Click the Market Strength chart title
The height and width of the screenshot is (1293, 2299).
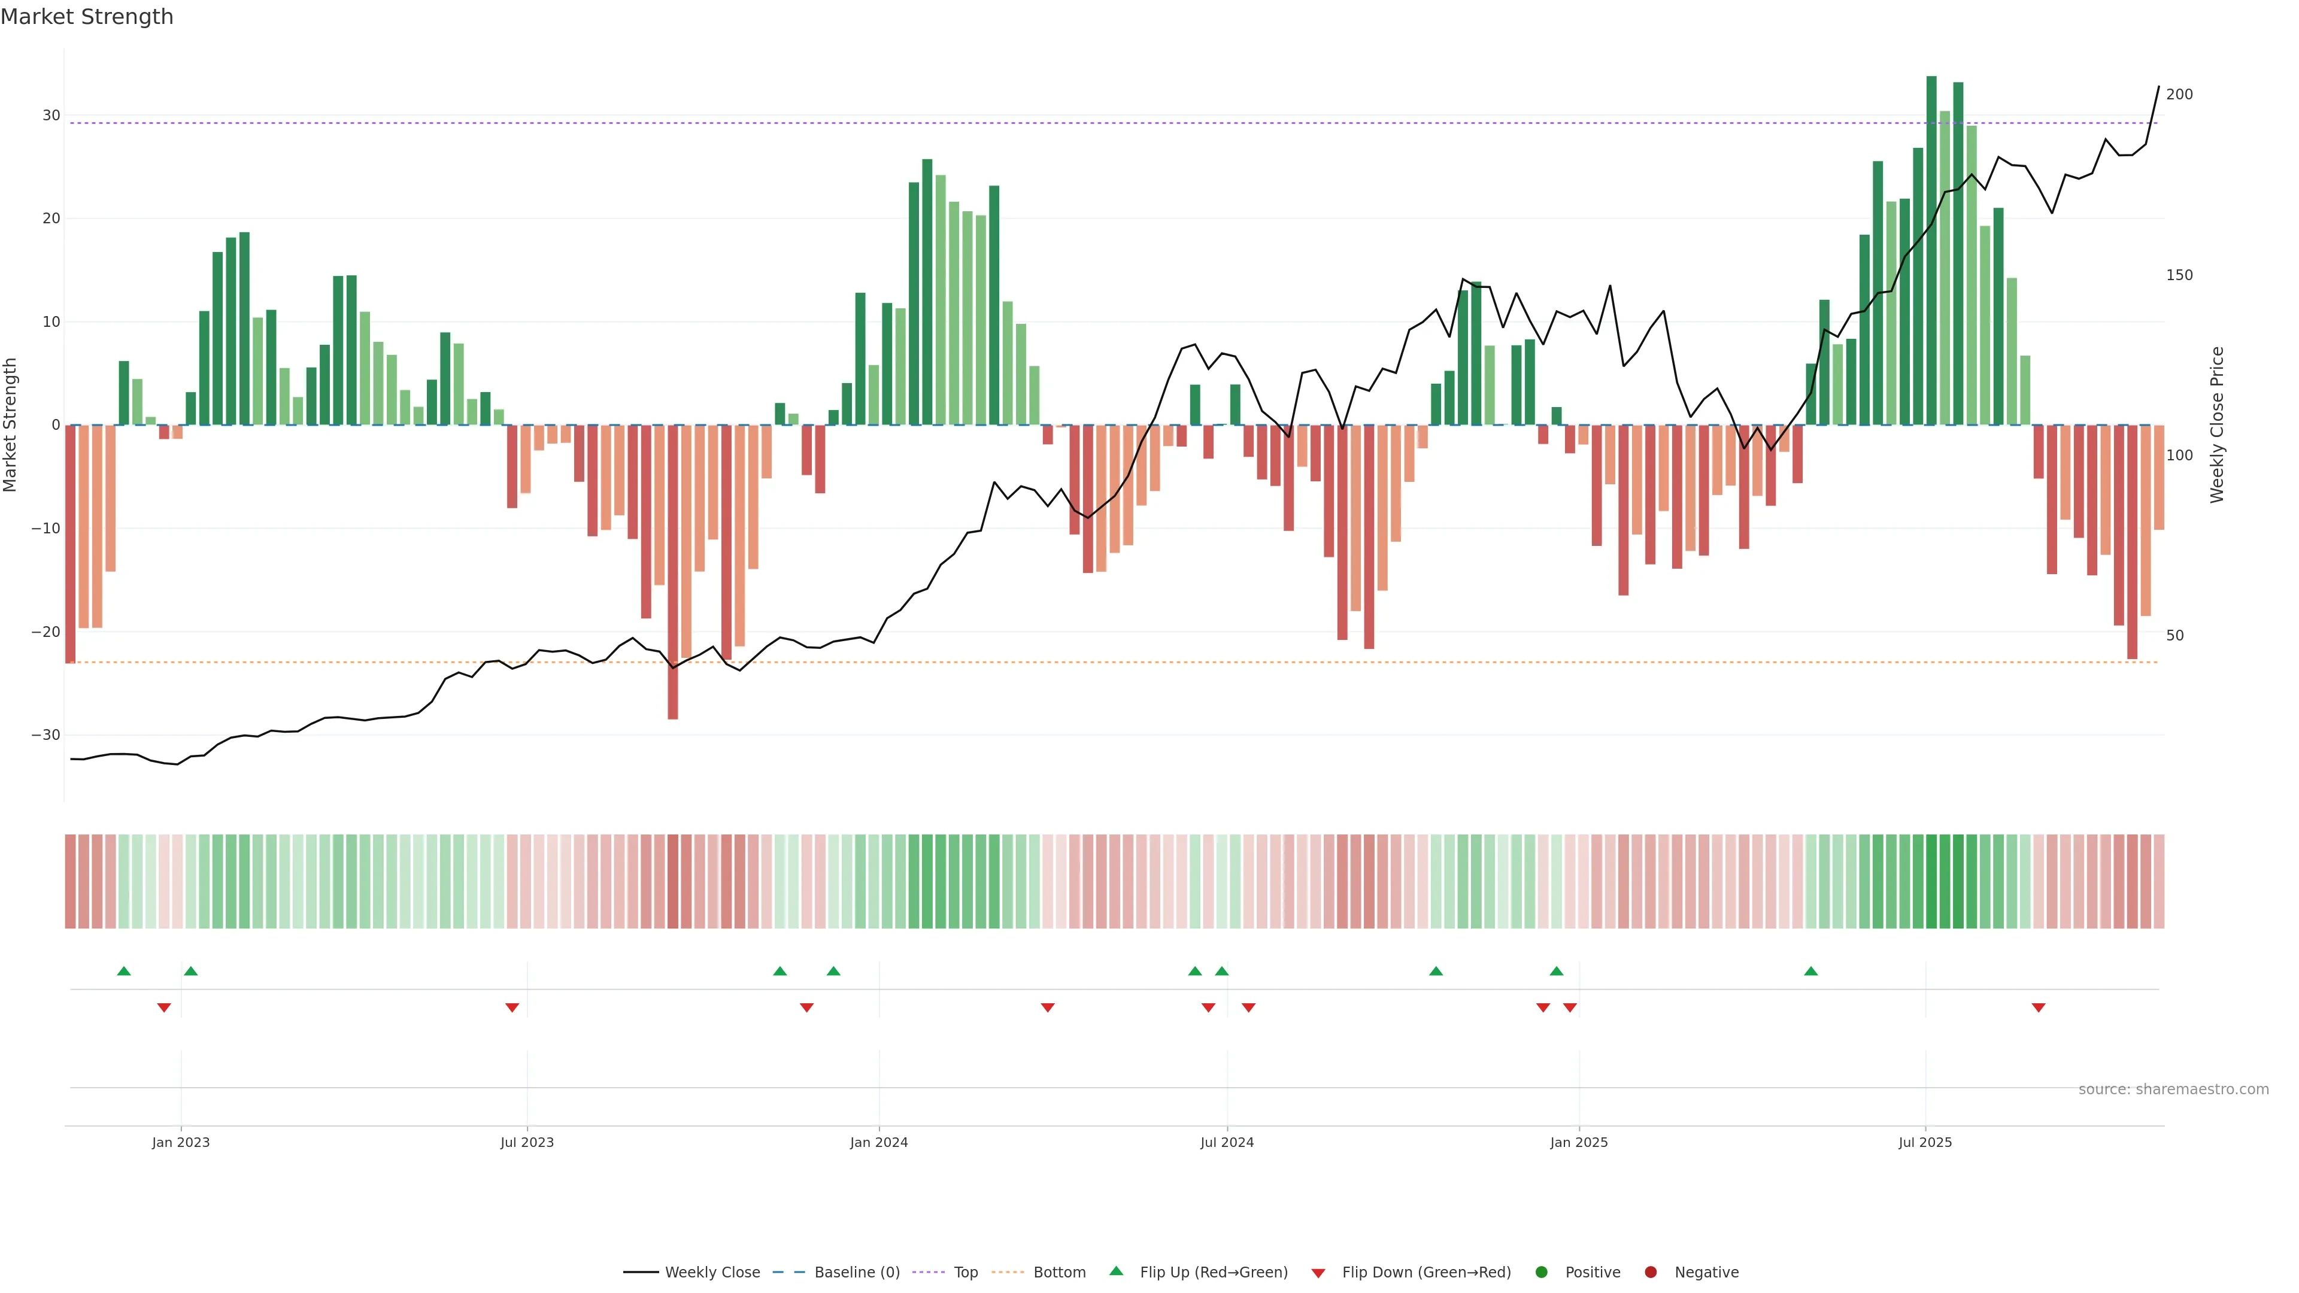coord(87,17)
